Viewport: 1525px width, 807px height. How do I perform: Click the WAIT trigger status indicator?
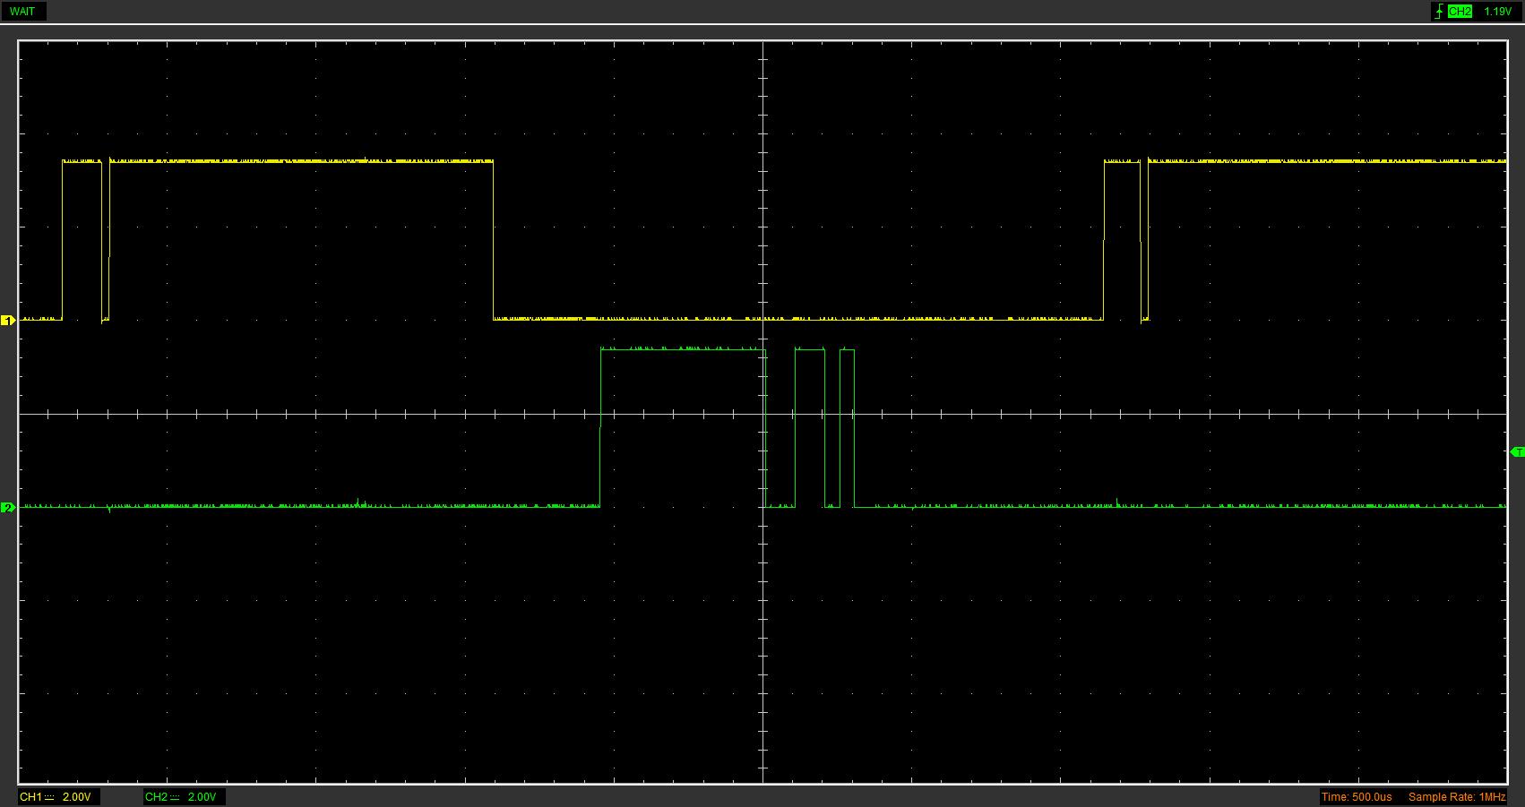(x=22, y=12)
